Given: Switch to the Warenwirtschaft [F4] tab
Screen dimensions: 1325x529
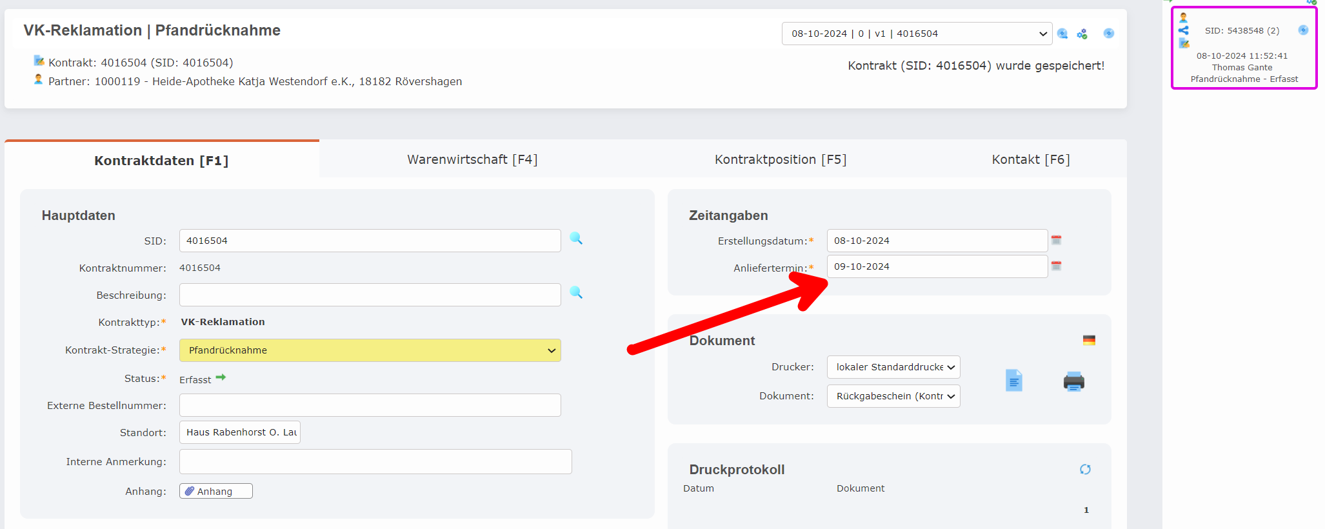Looking at the screenshot, I should 472,159.
